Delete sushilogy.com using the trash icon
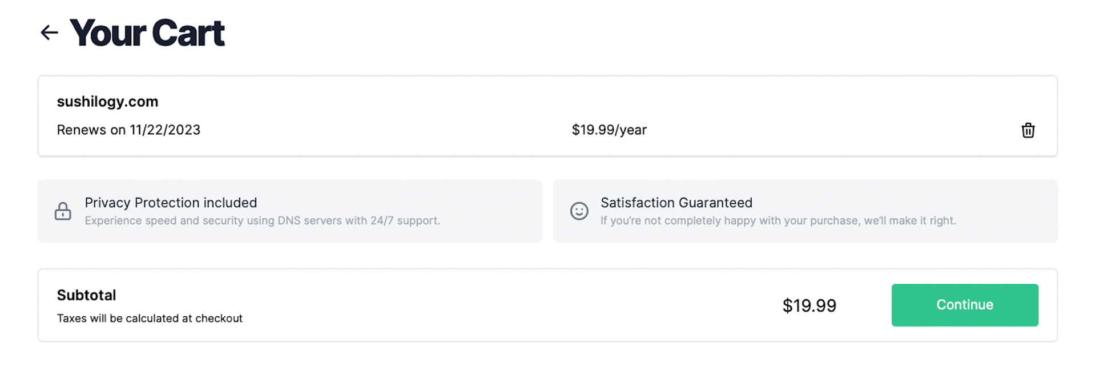The width and height of the screenshot is (1096, 379). coord(1027,130)
